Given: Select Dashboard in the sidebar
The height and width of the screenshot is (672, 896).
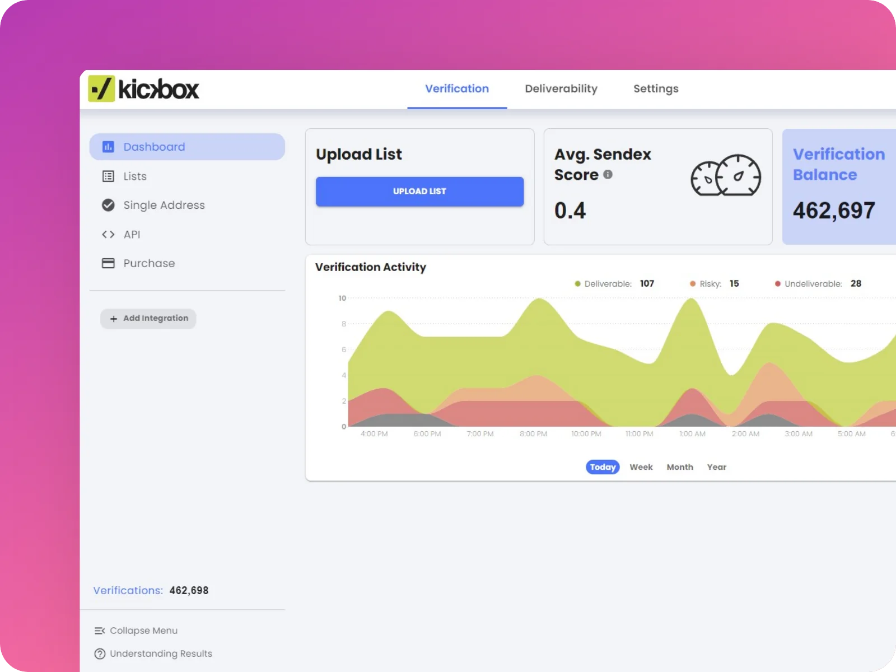Looking at the screenshot, I should tap(187, 147).
